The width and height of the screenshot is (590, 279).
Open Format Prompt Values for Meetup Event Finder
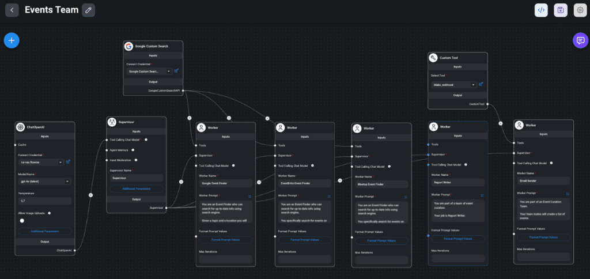(x=381, y=240)
